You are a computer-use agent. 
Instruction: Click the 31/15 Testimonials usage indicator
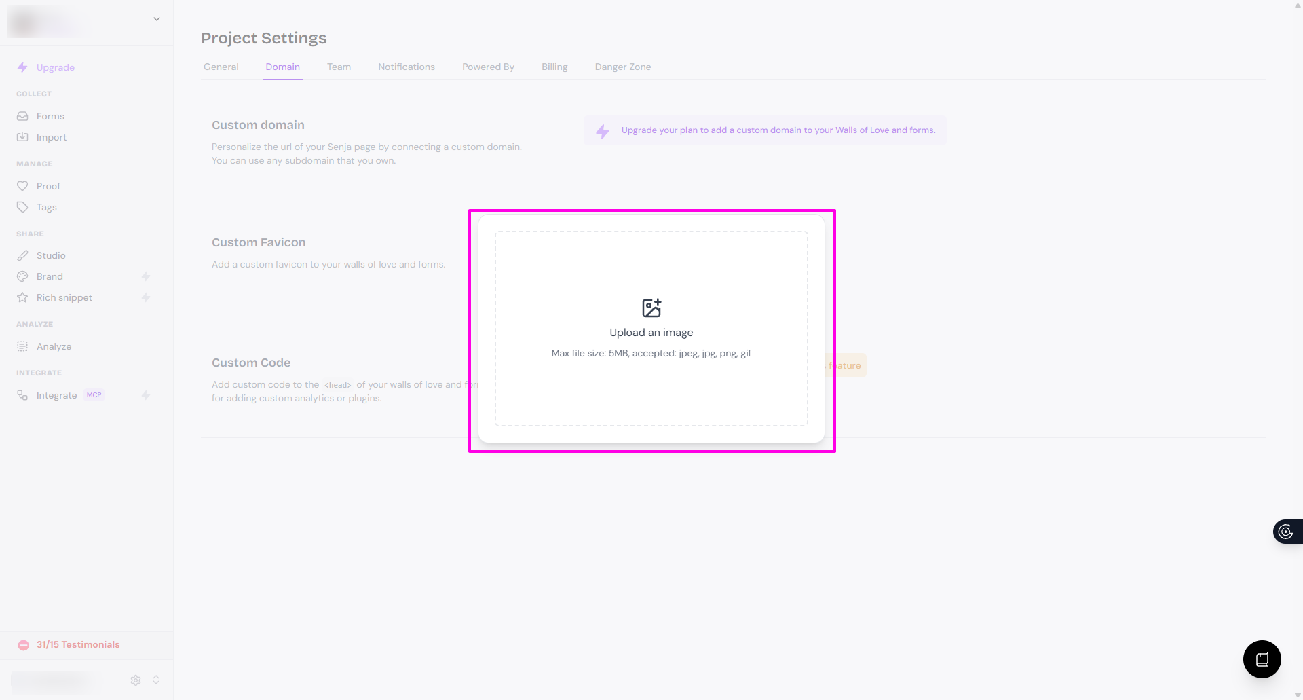tap(77, 644)
